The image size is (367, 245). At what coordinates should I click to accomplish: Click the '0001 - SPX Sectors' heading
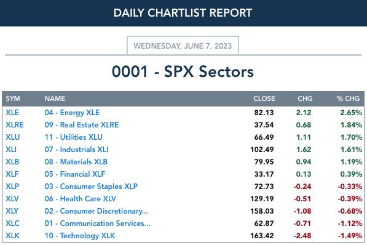click(x=183, y=71)
